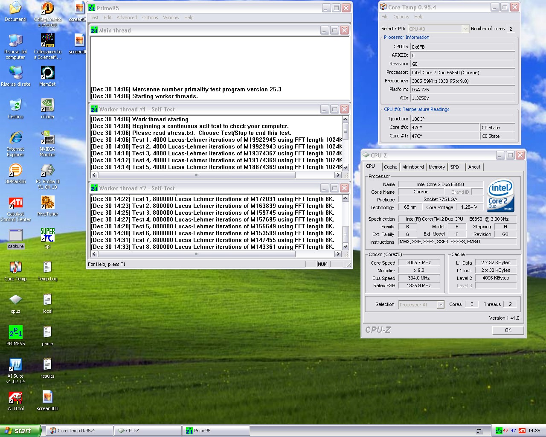Open the Window menu in Prime95

click(171, 17)
